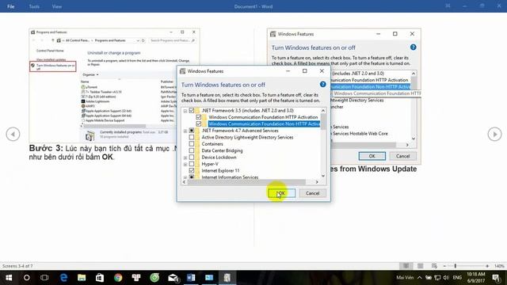Viewport: 507px width, 285px height.
Task: Uncheck .NET Framework 3.5 checkbox
Action: [192, 111]
